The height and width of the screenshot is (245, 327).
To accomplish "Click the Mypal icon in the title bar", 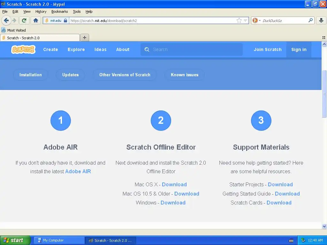I will (x=3, y=4).
